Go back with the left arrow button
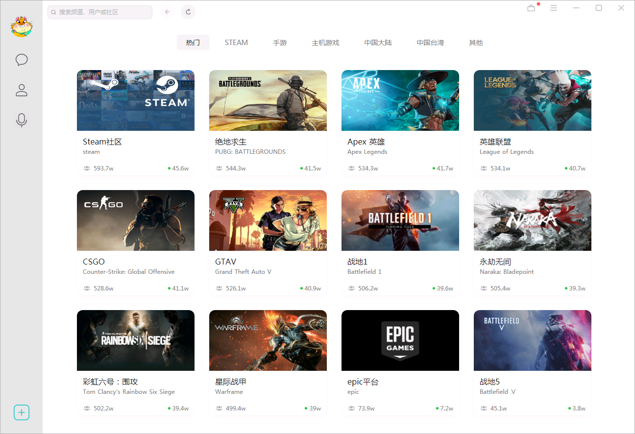The width and height of the screenshot is (635, 434). [x=168, y=12]
